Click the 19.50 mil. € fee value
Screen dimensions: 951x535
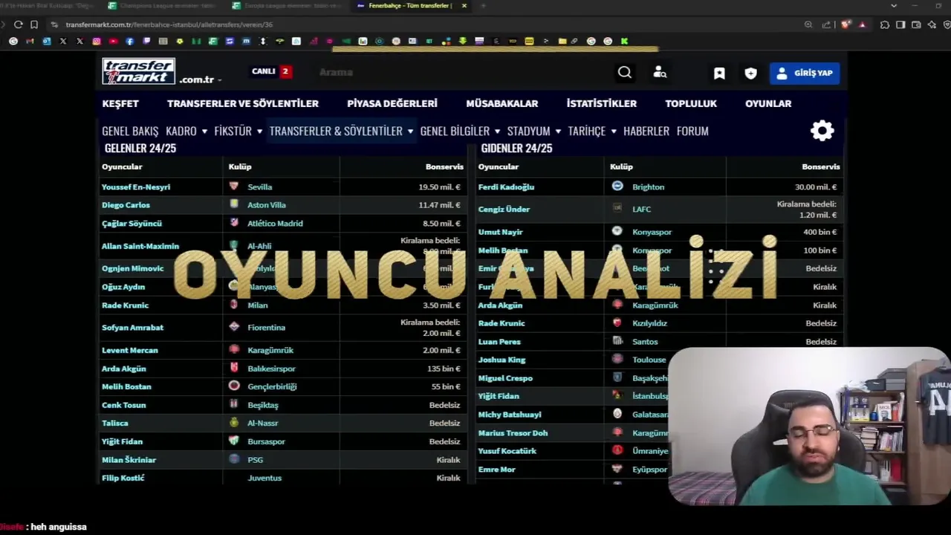point(439,187)
